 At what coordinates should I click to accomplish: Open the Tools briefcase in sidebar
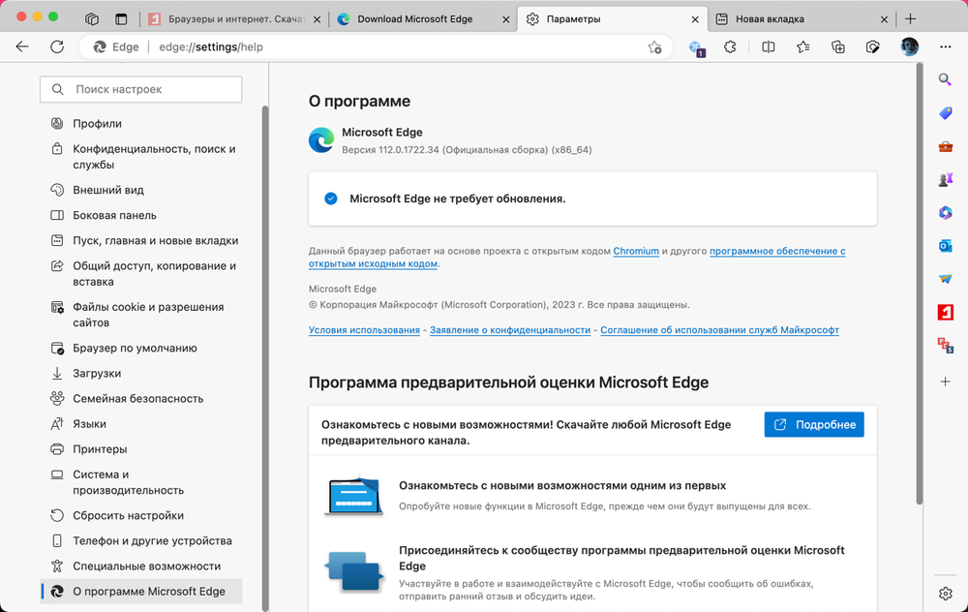[x=946, y=147]
